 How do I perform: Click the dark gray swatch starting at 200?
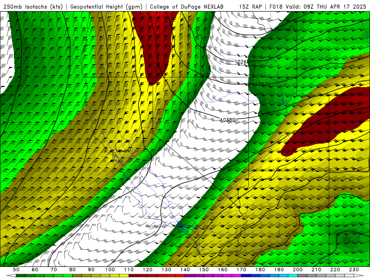(302, 275)
